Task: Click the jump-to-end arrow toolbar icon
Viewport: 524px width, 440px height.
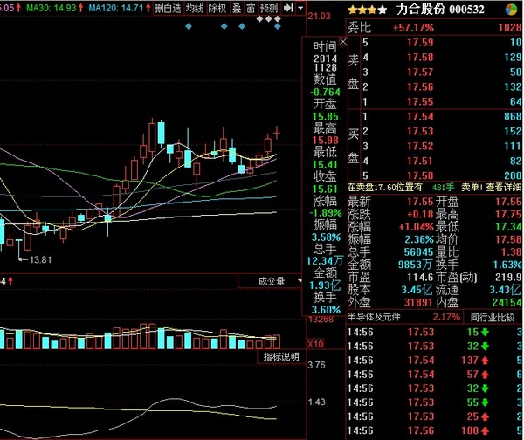Action: click(x=288, y=8)
